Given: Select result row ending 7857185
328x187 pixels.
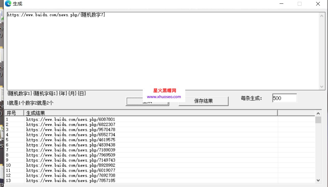Looking at the screenshot, I should pos(160,180).
